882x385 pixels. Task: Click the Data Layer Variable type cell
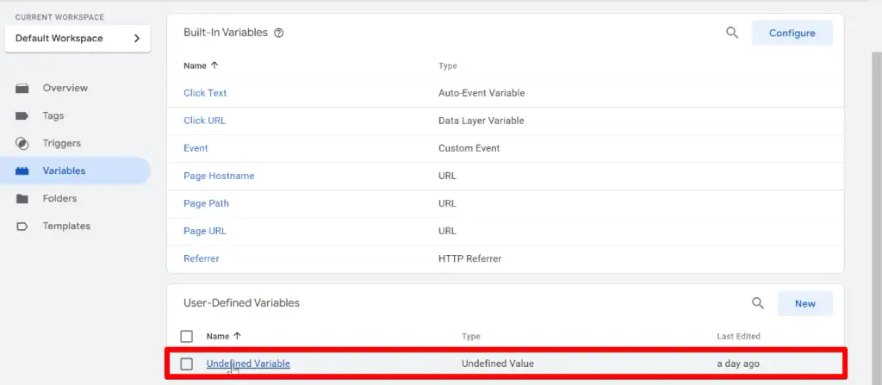[x=481, y=121]
